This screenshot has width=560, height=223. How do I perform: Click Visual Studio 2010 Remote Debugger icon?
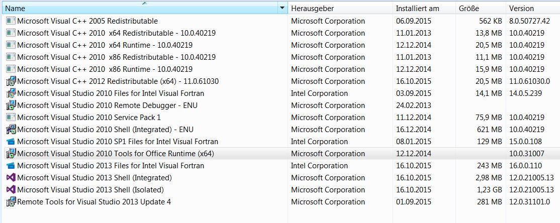[11, 105]
